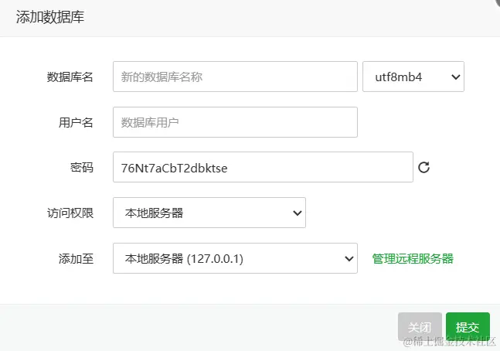Regenerate the random password with refresh icon
The width and height of the screenshot is (500, 351).
[423, 167]
